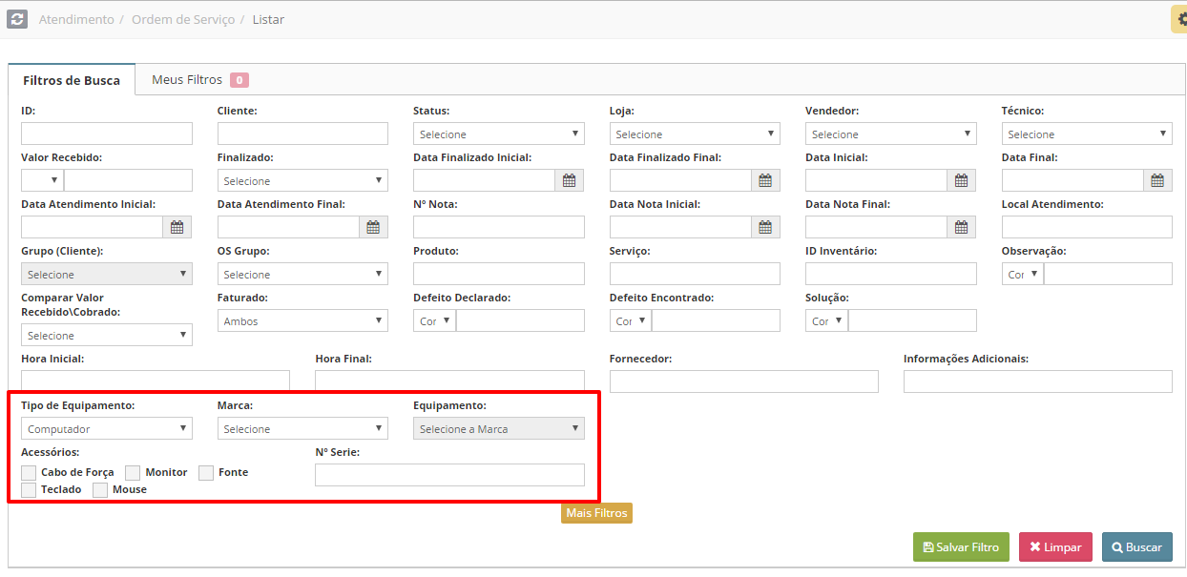Check the Cabo de Força accessory
Viewport: 1187px width, 577px height.
coord(29,473)
